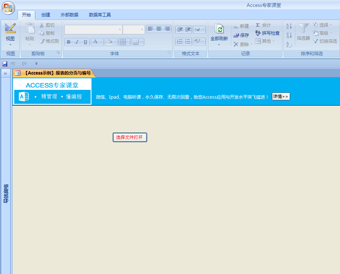The width and height of the screenshot is (340, 274).
Task: Start a bulleted list
Action: (188, 41)
